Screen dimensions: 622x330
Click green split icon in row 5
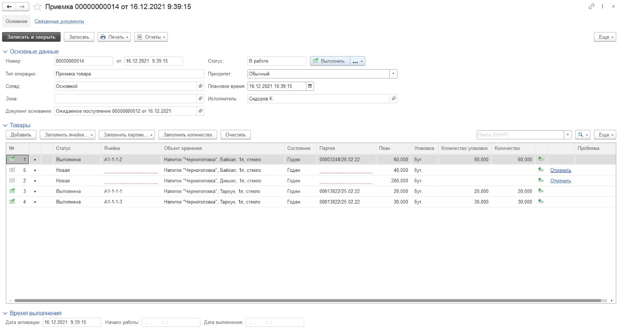541,169
